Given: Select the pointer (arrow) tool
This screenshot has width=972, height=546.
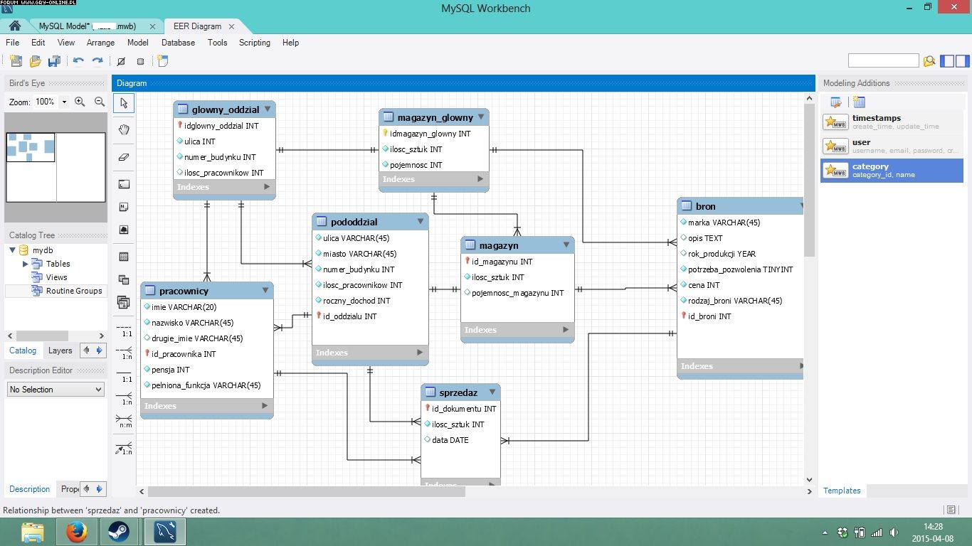Looking at the screenshot, I should (x=124, y=103).
